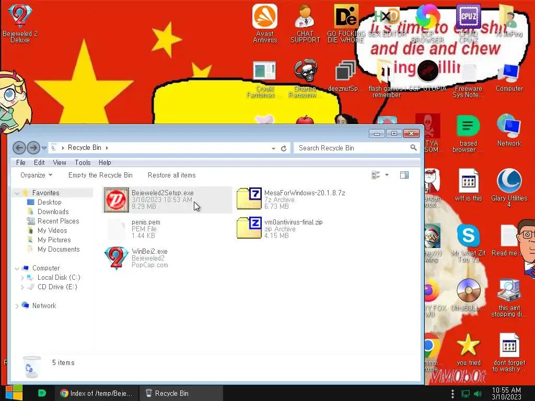The width and height of the screenshot is (535, 401).
Task: Open the 'you tried' star desktop icon
Action: coord(468,349)
